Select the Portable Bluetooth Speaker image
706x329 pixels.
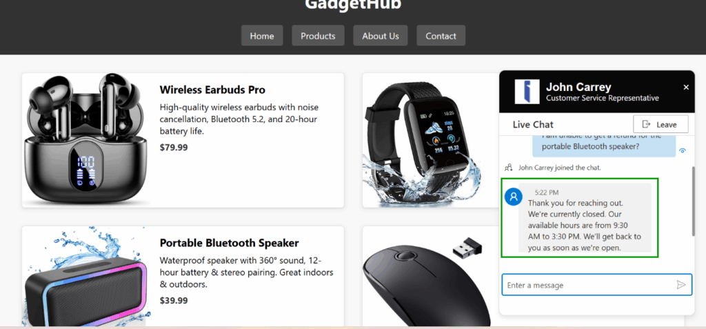click(86, 277)
